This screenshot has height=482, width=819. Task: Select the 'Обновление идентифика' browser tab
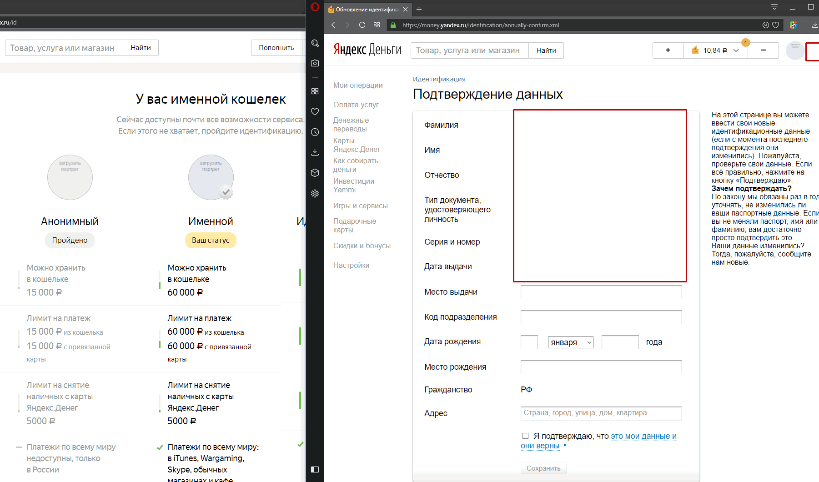click(367, 9)
